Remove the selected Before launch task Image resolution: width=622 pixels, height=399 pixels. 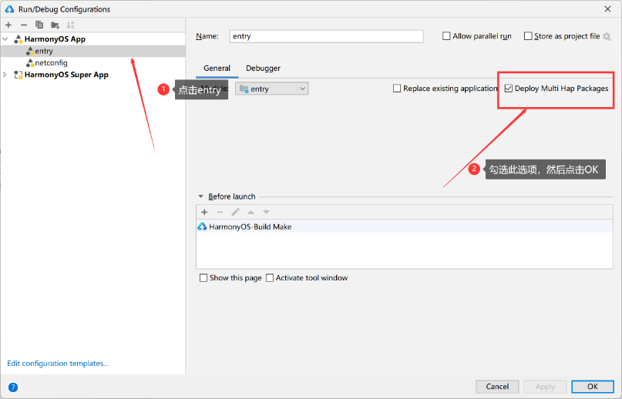[x=220, y=212]
